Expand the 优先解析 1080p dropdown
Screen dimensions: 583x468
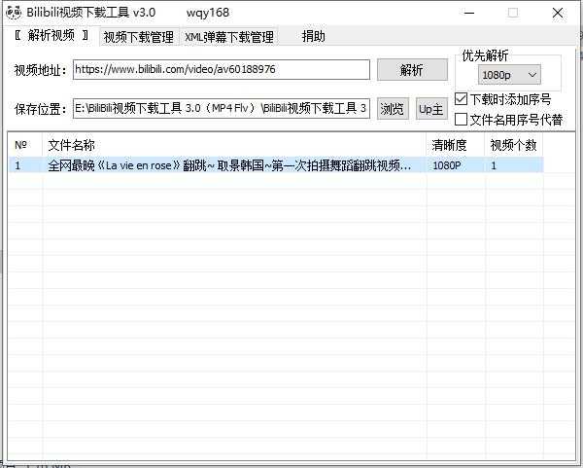pos(509,75)
